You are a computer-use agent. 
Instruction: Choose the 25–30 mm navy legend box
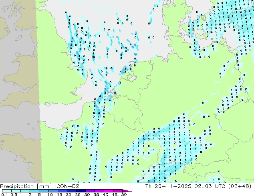coord(81,191)
